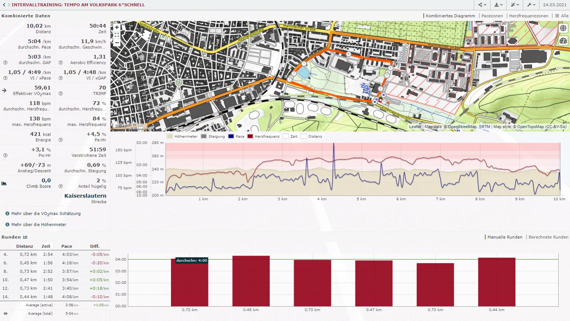Switch to the Pacezonen tab
570x321 pixels.
point(492,16)
